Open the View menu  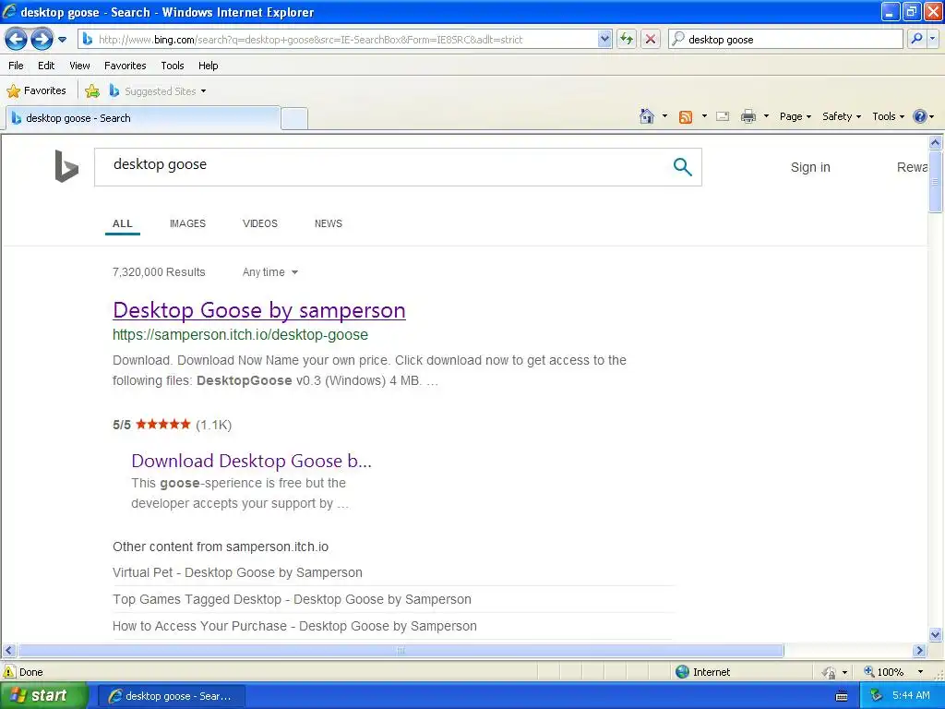pos(79,66)
